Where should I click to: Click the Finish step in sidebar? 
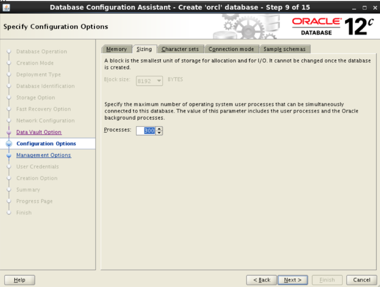click(24, 213)
